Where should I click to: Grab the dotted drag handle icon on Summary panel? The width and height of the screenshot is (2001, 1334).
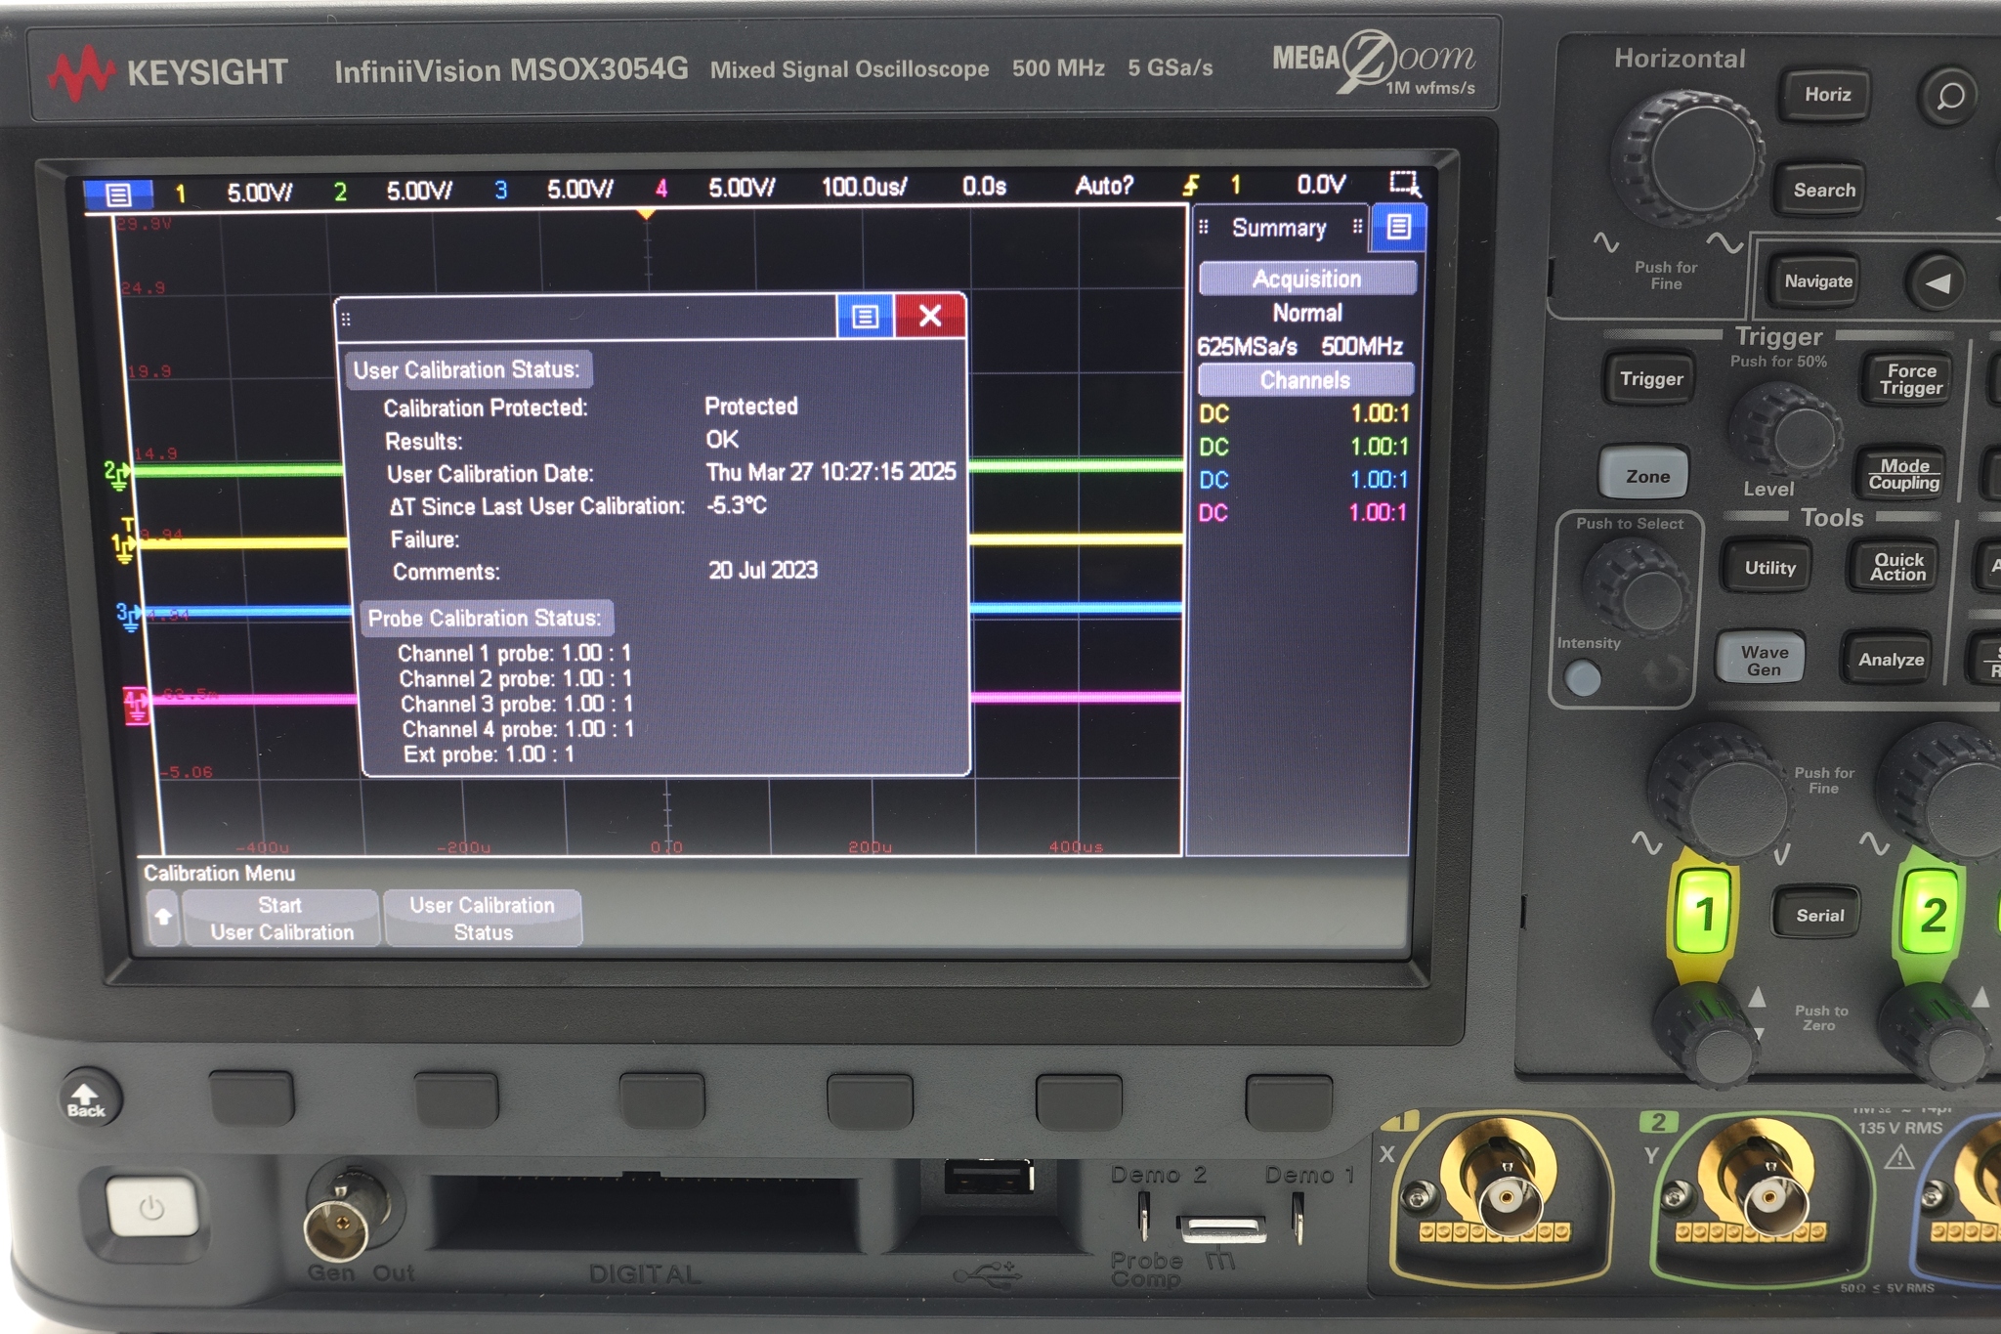click(x=1204, y=227)
